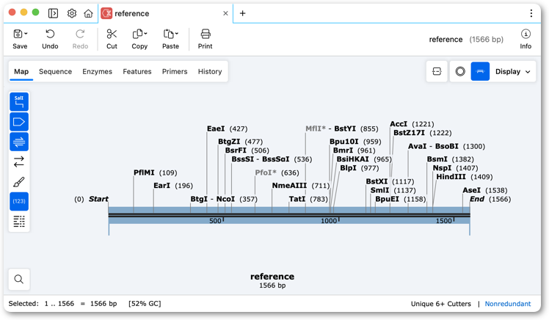Click the Nonredundant link
Screen dimensions: 549x320
coord(507,304)
